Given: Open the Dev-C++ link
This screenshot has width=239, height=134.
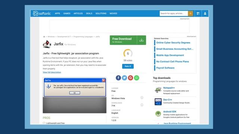Looking at the screenshot, I should (168, 100).
